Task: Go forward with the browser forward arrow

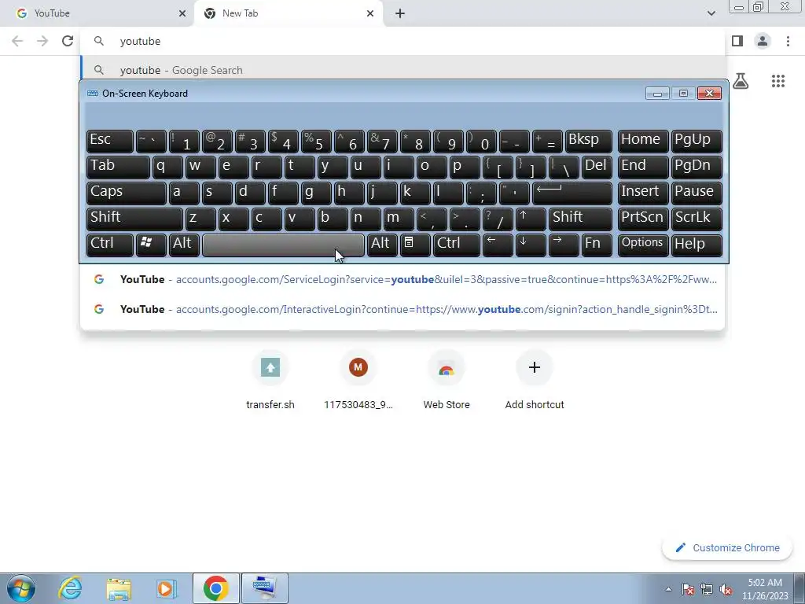Action: pos(42,41)
